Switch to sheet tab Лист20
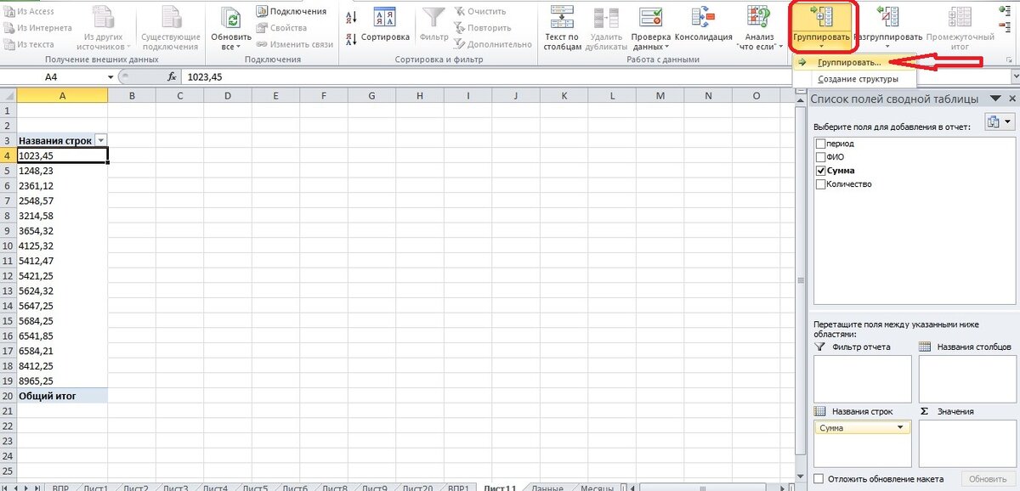The image size is (1020, 491). (417, 488)
